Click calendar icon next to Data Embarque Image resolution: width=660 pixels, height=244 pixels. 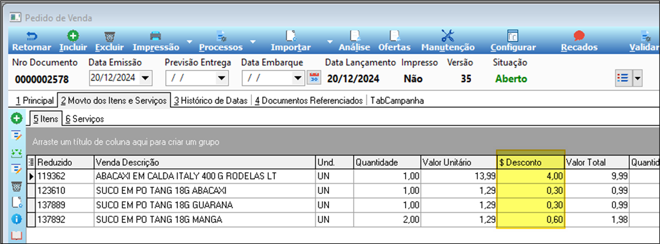[314, 78]
